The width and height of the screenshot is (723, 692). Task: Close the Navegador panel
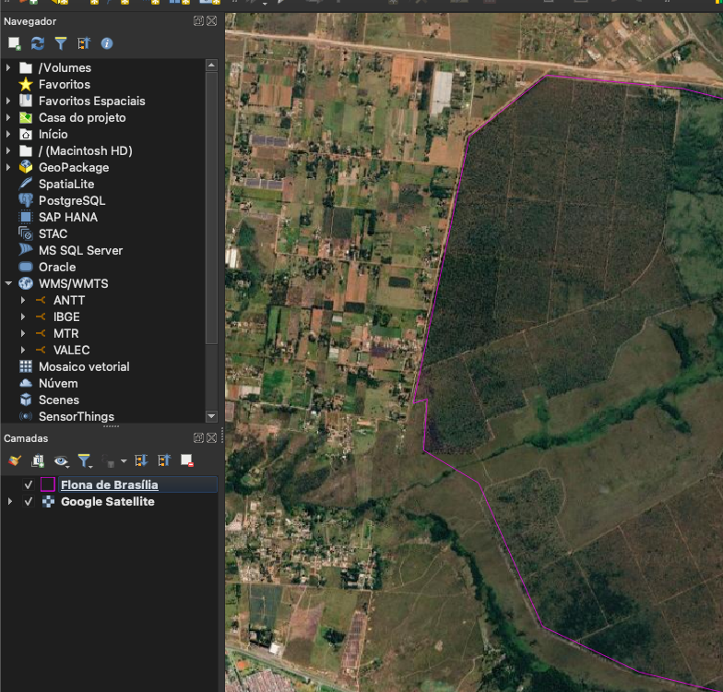[212, 20]
